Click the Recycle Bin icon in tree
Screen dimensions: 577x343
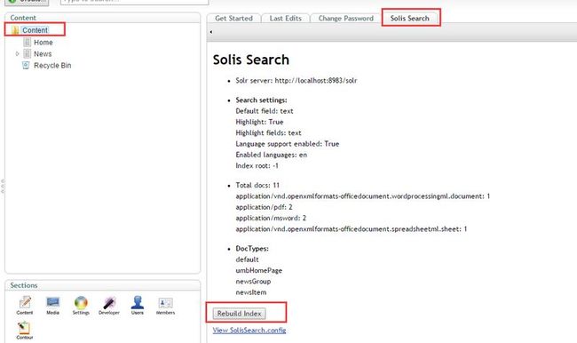[26, 65]
